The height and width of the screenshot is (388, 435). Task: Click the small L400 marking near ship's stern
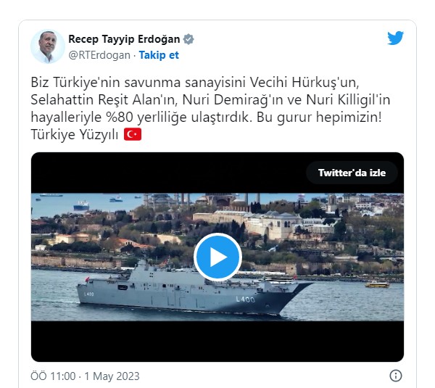[x=88, y=294]
